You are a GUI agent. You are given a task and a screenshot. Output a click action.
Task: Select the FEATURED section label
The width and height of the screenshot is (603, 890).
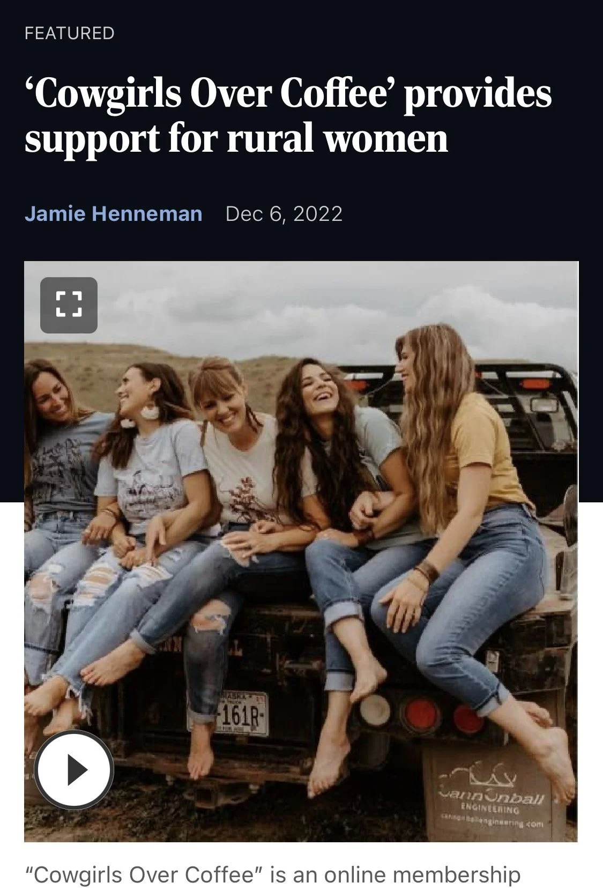(70, 33)
